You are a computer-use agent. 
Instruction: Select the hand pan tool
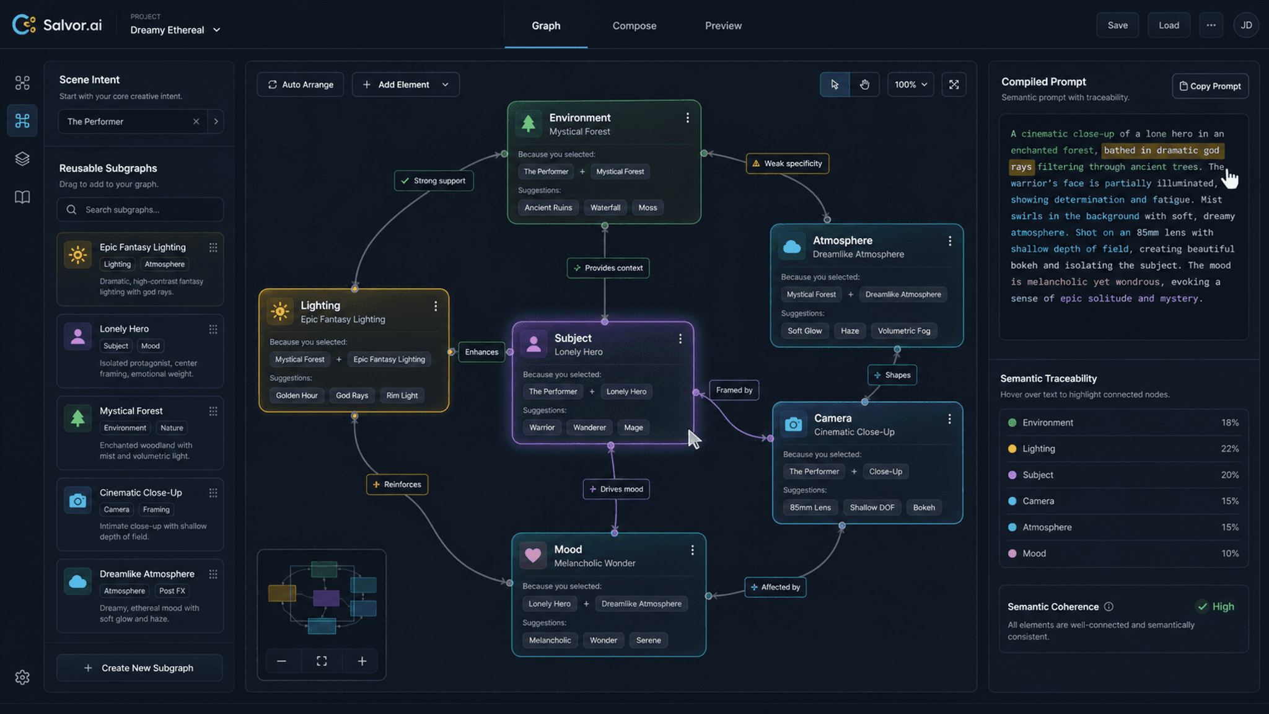864,84
